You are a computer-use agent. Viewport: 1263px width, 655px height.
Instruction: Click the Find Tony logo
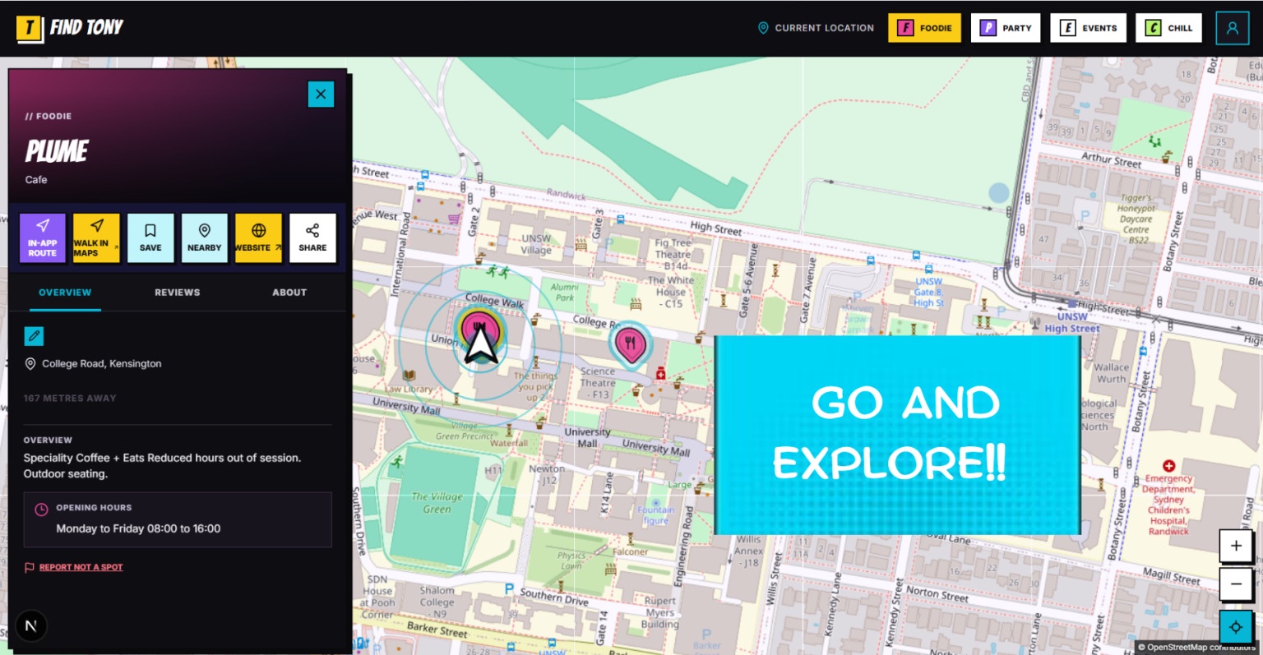coord(70,28)
